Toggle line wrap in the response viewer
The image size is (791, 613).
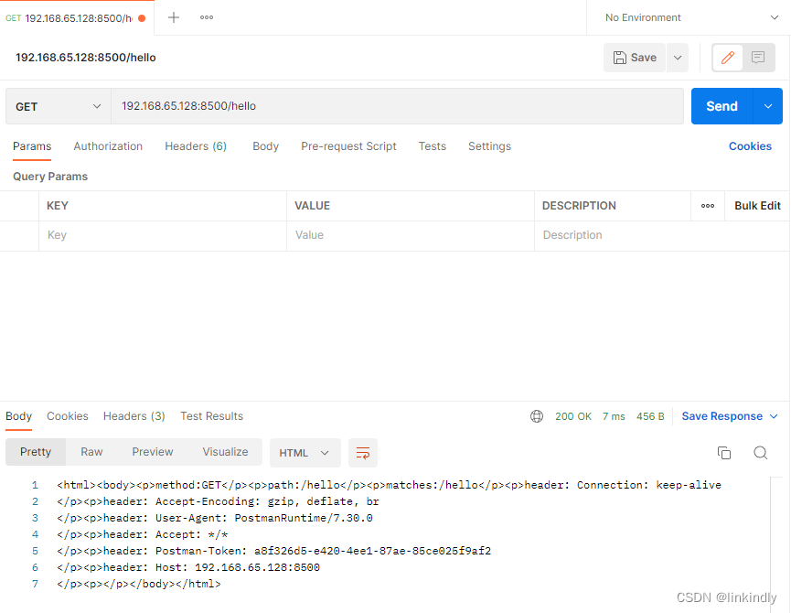coord(362,453)
